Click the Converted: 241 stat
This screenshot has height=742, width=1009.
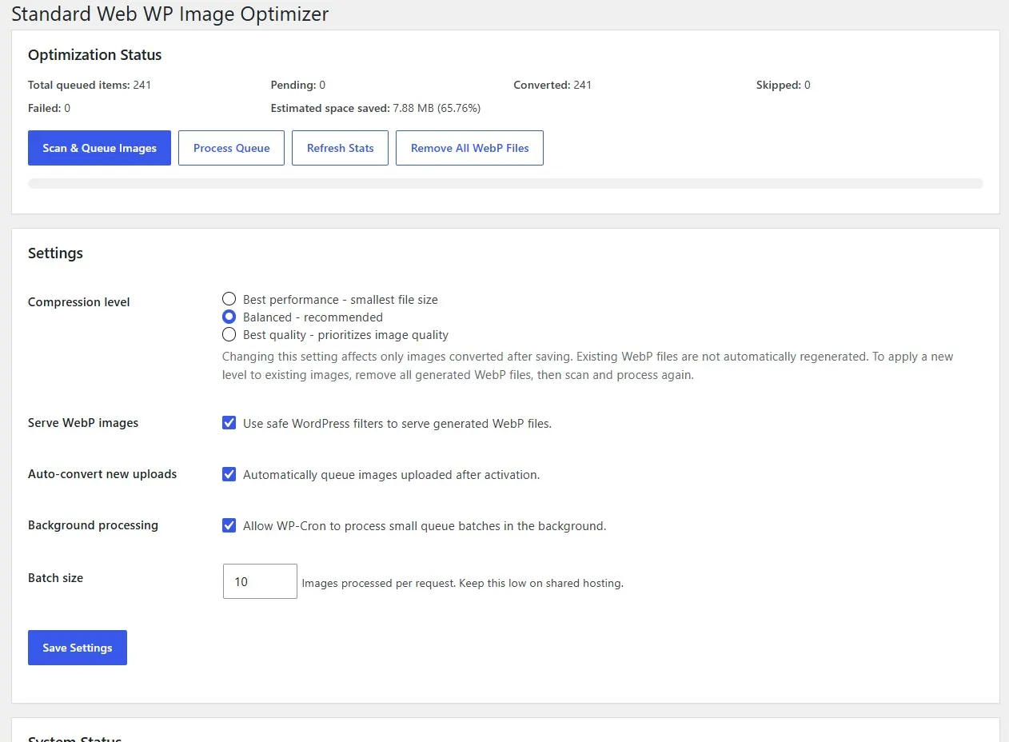(x=552, y=85)
